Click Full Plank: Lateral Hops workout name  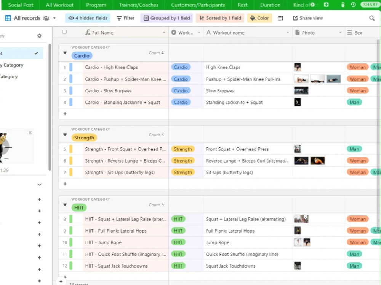point(230,231)
